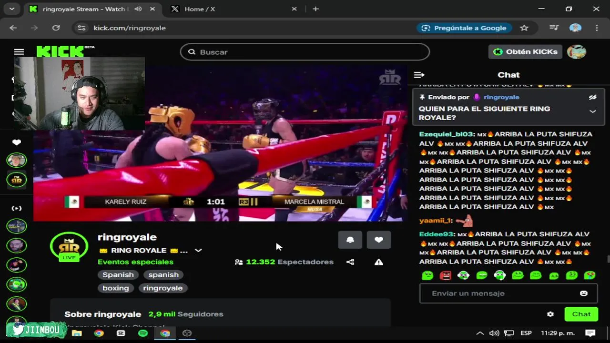Bookmark this page with the star
The height and width of the screenshot is (343, 610).
pos(524,28)
